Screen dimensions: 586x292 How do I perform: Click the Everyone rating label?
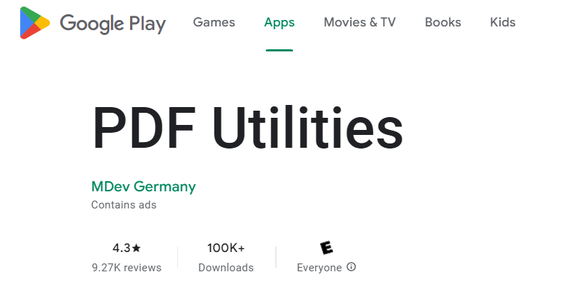319,268
